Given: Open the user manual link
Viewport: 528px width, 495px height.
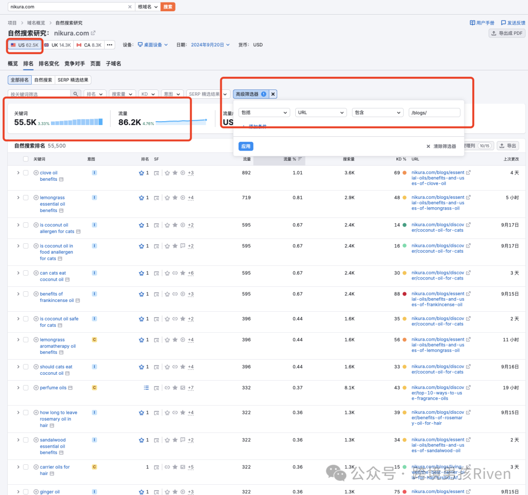Looking at the screenshot, I should click(x=482, y=23).
